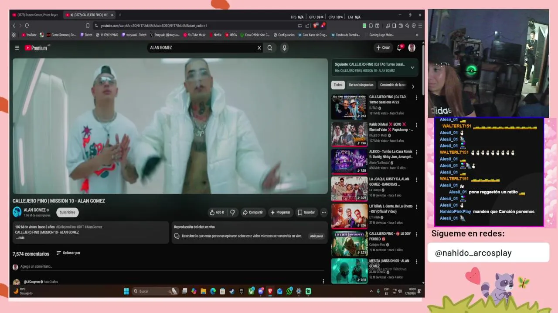Open options for BANDIDAS video
The height and width of the screenshot is (313, 558).
coord(416,180)
